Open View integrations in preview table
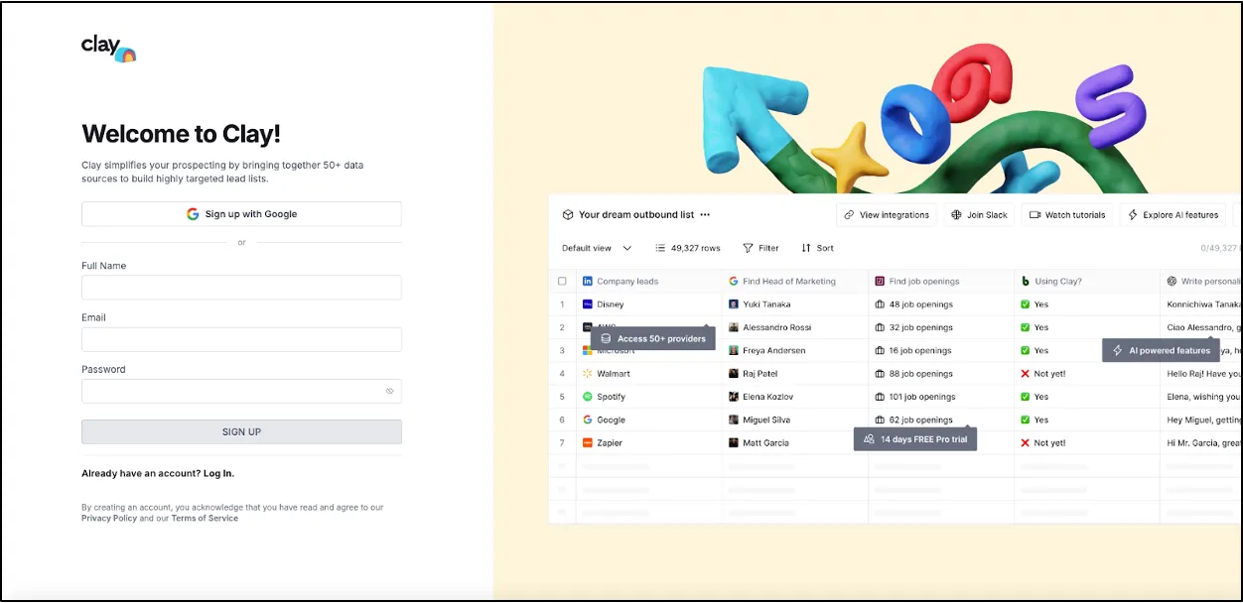1243x603 pixels. (887, 214)
